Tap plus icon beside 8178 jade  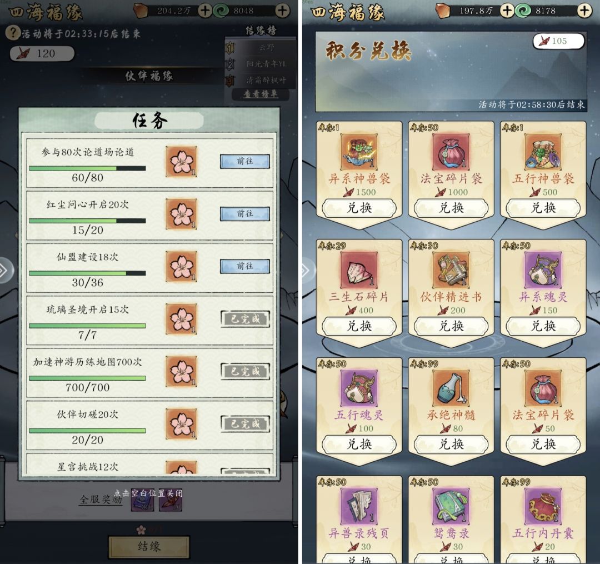(584, 11)
